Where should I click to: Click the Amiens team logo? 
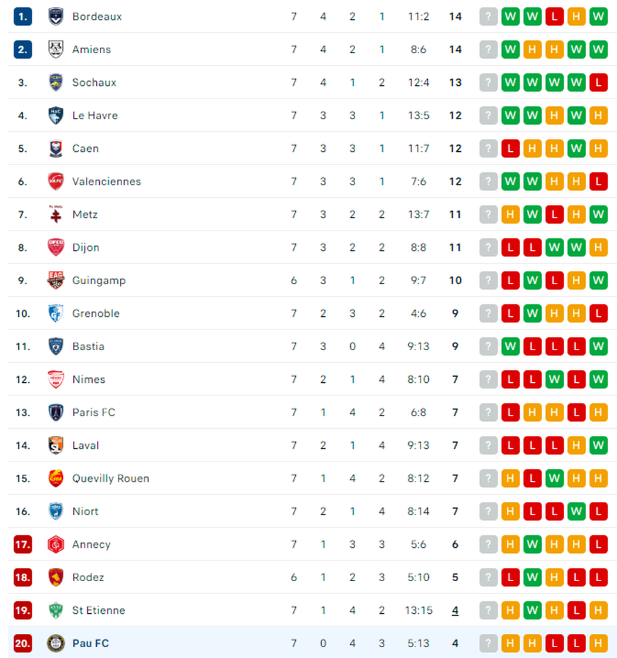[x=56, y=50]
